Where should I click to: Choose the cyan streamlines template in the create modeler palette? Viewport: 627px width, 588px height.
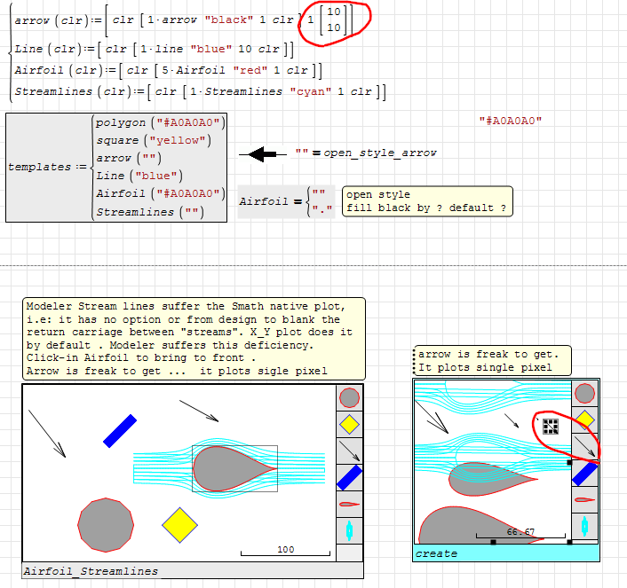pyautogui.click(x=584, y=526)
